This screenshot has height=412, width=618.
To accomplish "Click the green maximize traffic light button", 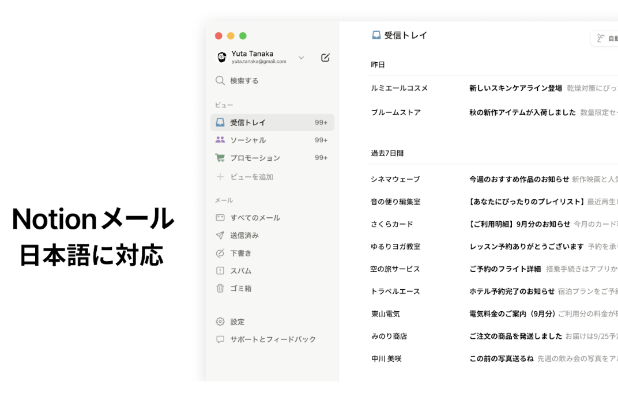I will (x=243, y=35).
